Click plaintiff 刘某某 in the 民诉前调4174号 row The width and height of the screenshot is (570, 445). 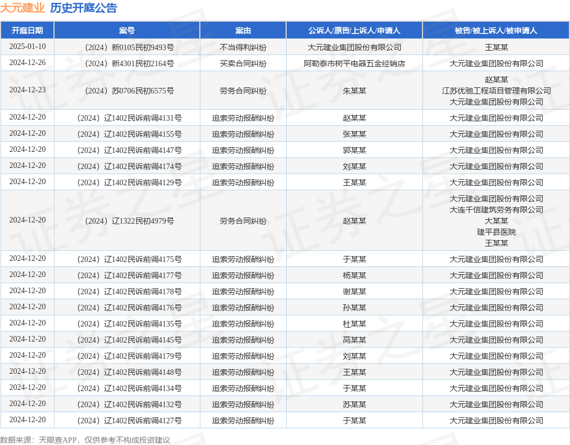tap(355, 166)
